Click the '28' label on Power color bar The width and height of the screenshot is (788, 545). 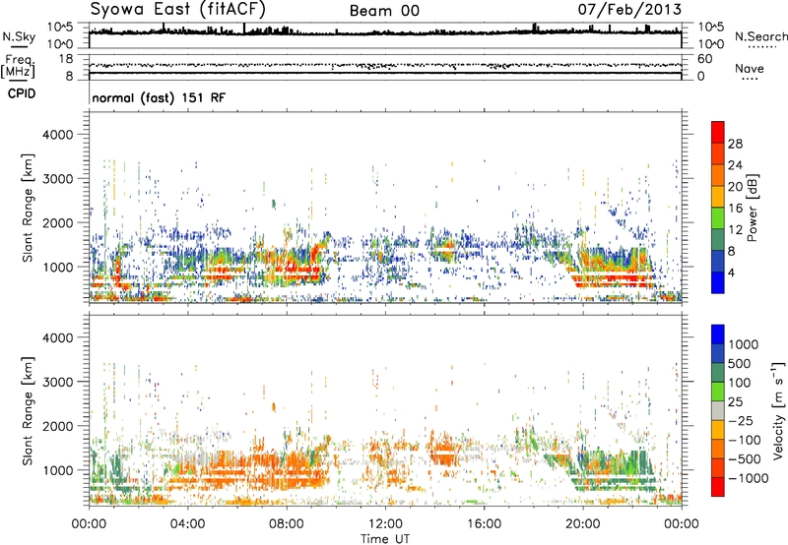pyautogui.click(x=735, y=144)
